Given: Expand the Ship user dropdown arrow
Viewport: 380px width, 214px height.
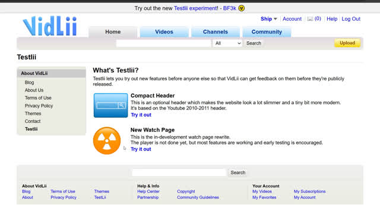Looking at the screenshot, I should click(x=275, y=19).
